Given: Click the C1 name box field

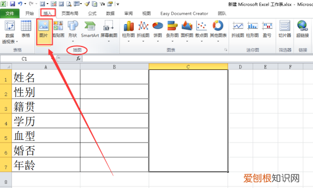Looking at the screenshot, I should (26, 58).
